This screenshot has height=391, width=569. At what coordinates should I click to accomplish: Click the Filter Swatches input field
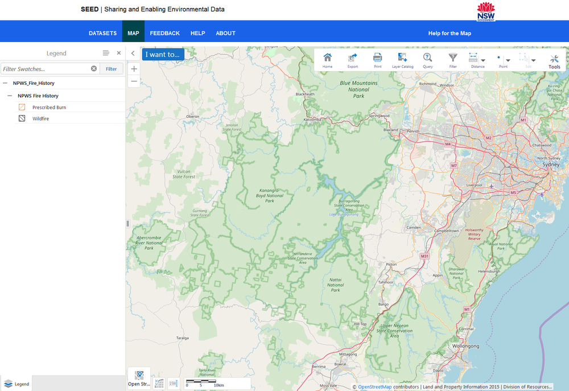[x=46, y=69]
